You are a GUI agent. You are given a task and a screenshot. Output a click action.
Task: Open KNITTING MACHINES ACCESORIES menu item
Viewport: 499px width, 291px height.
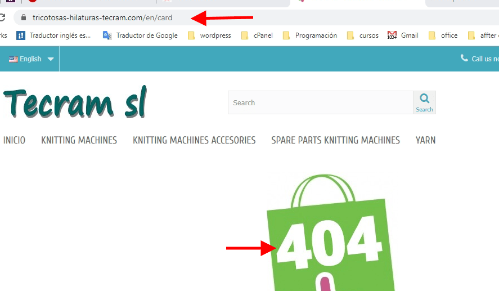coord(194,140)
